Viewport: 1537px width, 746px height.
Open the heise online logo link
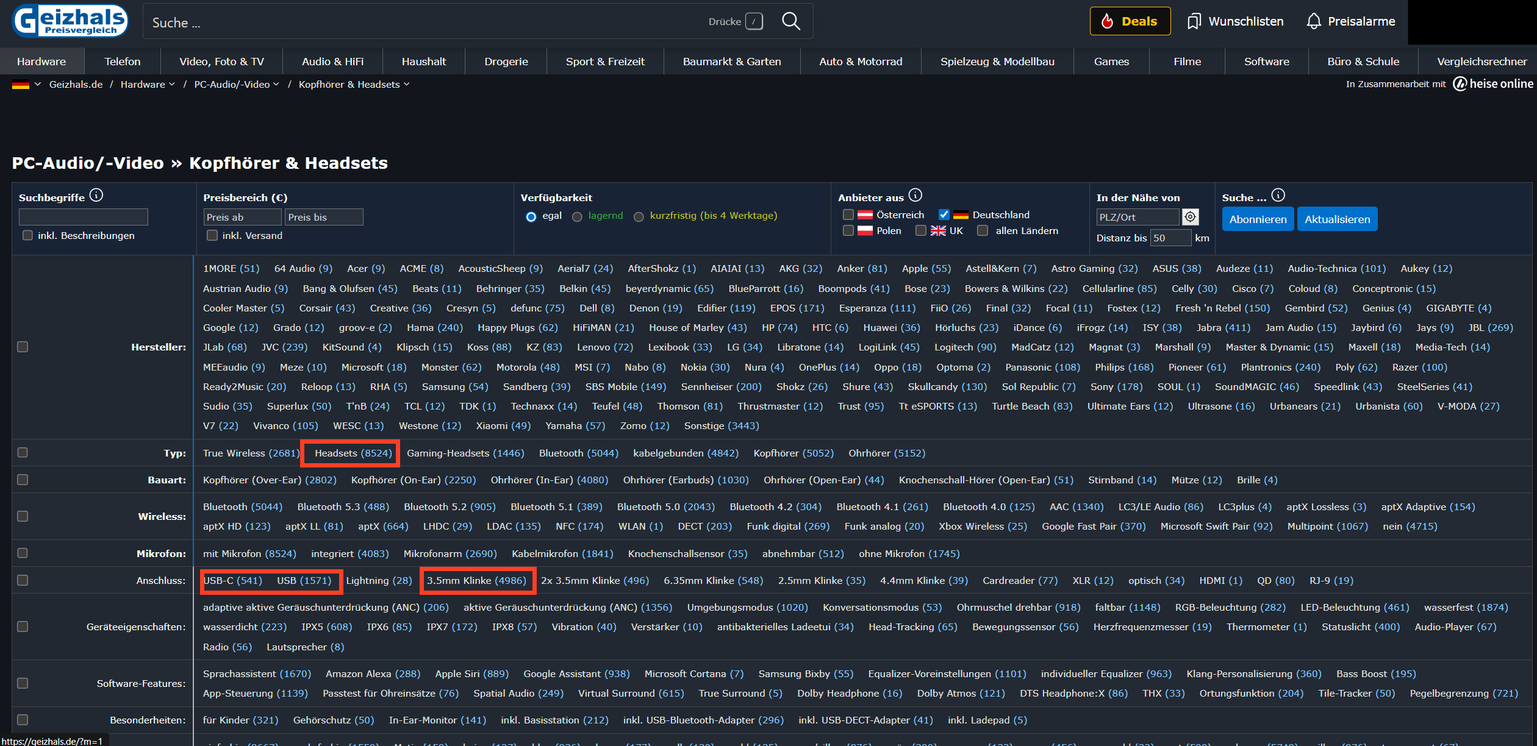pos(1492,84)
